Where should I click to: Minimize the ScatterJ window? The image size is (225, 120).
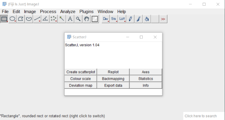coord(128,37)
